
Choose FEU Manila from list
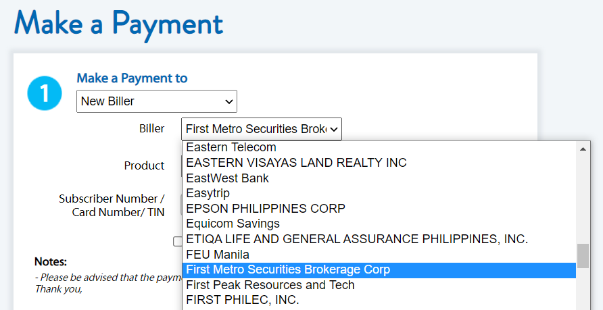coord(218,255)
